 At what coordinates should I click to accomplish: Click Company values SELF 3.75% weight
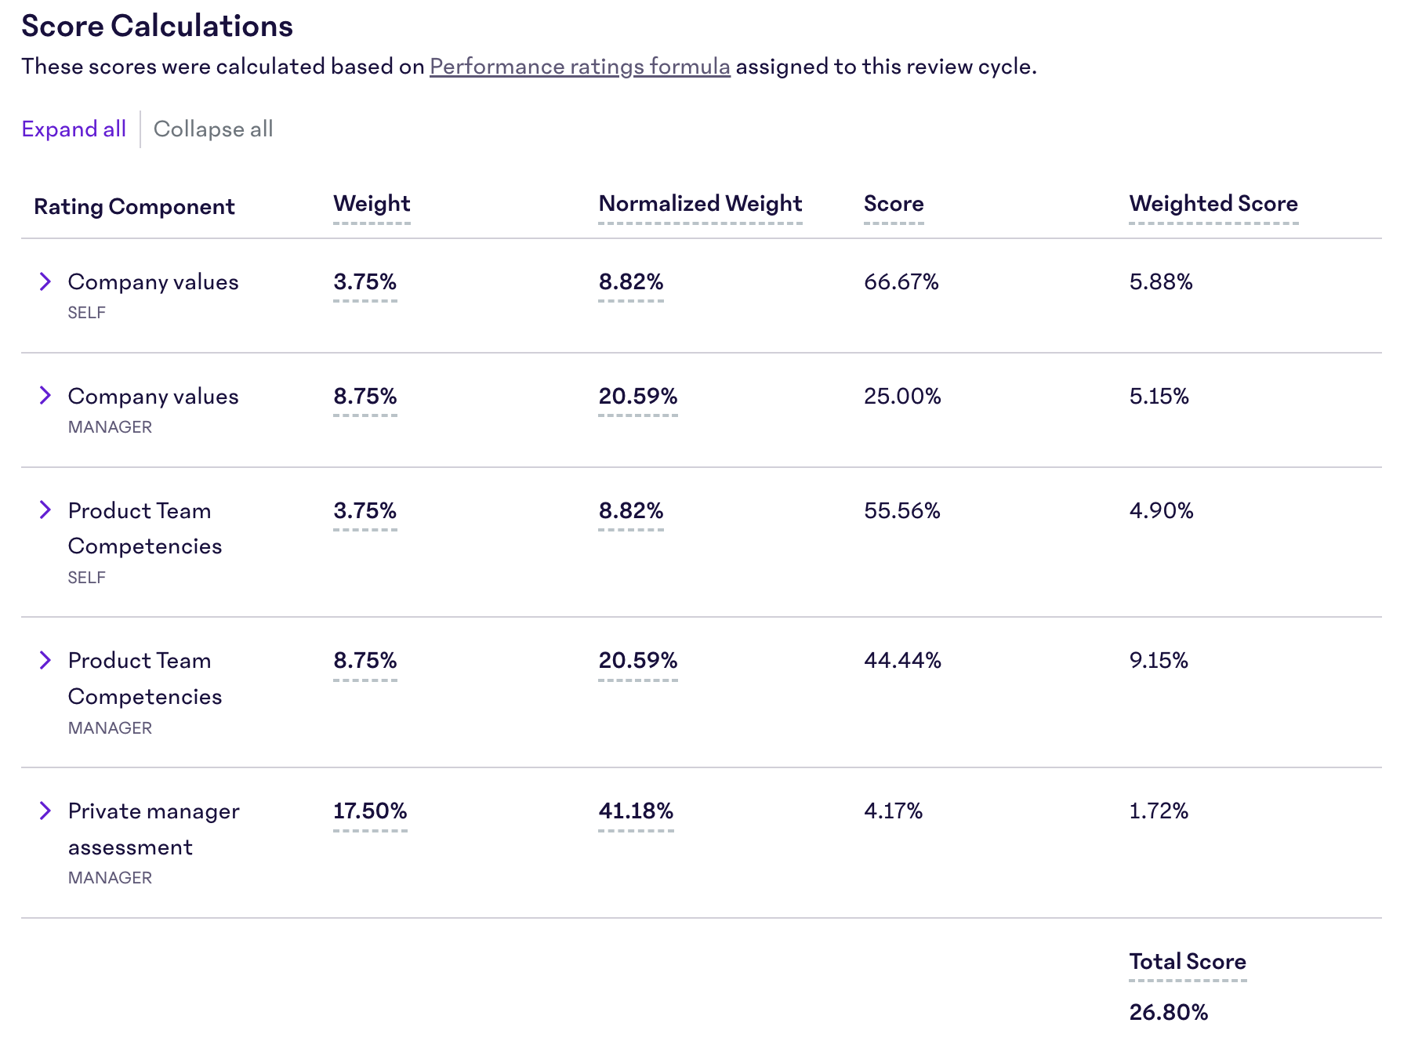pyautogui.click(x=365, y=282)
